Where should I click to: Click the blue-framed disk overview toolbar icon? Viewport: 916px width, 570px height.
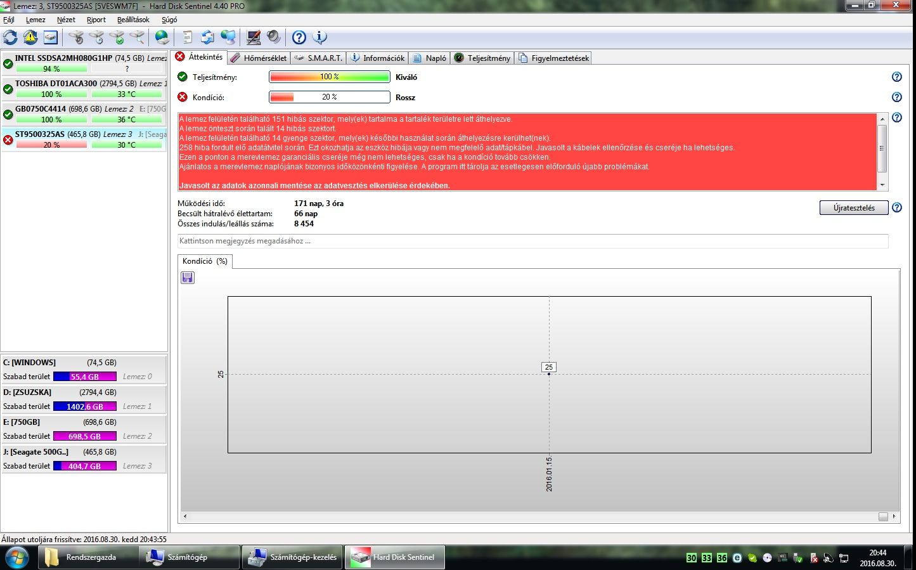point(51,37)
